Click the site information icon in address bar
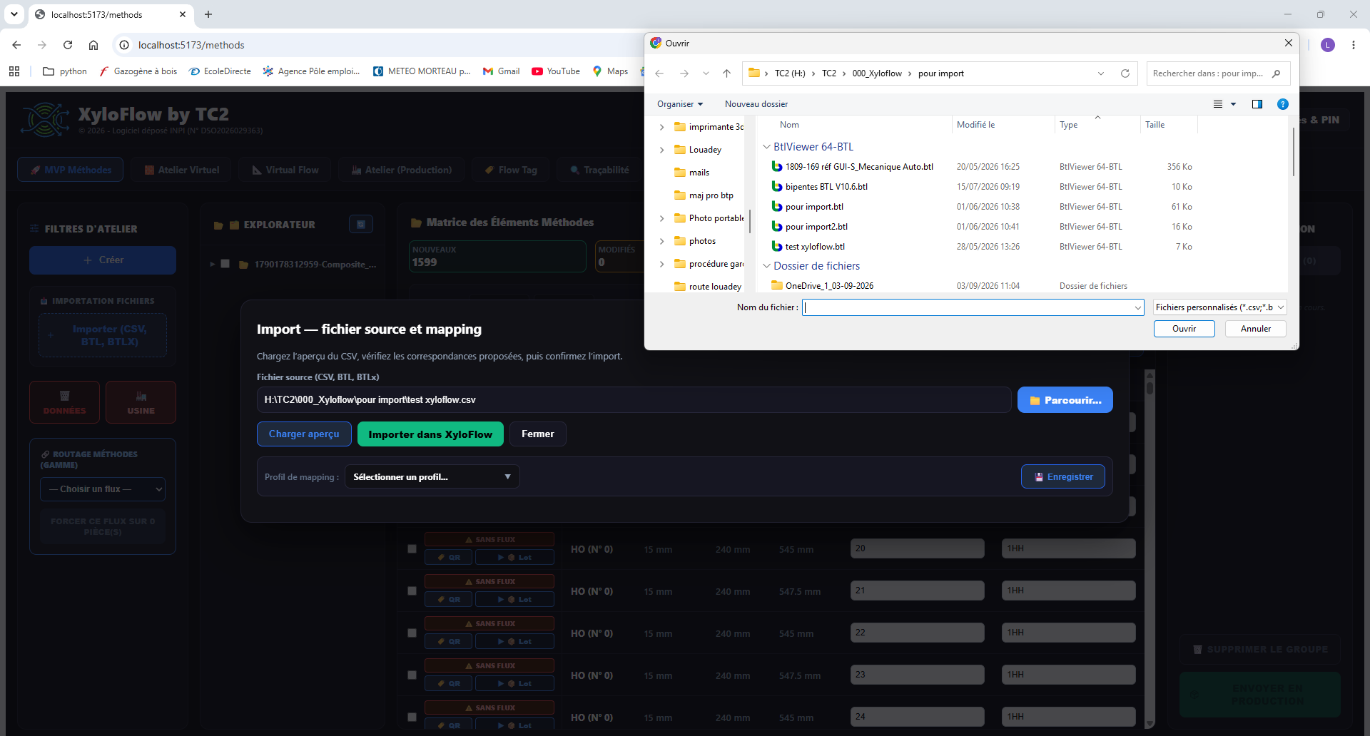This screenshot has height=736, width=1370. [x=124, y=45]
